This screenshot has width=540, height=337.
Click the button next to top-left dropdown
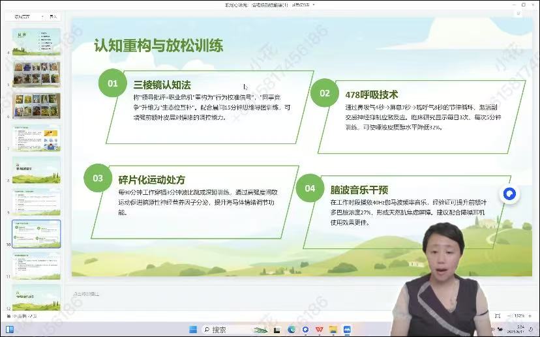53,16
